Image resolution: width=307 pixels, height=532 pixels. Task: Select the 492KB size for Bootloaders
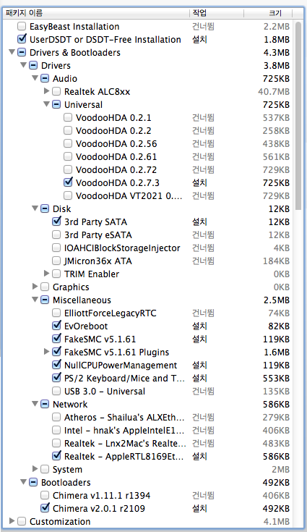coord(276,482)
